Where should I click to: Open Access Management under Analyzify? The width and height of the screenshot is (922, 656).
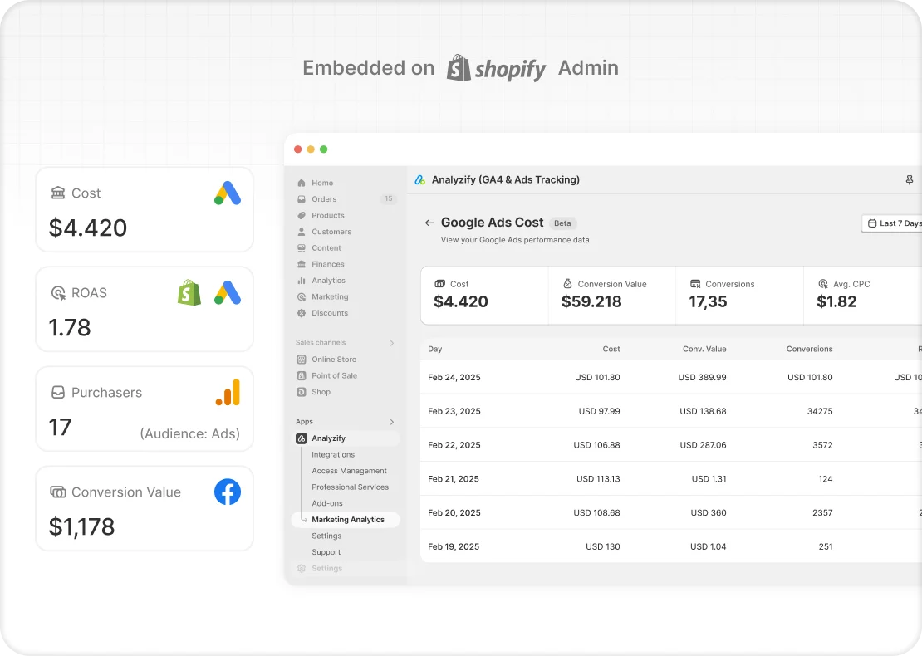pyautogui.click(x=349, y=471)
